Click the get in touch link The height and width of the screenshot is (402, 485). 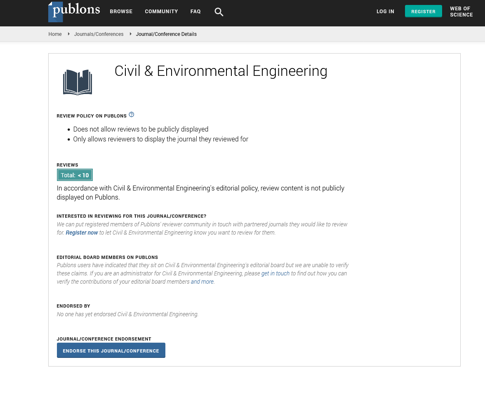[275, 273]
